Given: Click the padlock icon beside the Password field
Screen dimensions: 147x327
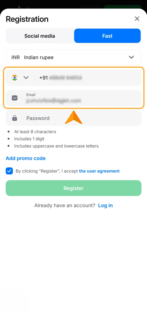Looking at the screenshot, I should coord(15,118).
